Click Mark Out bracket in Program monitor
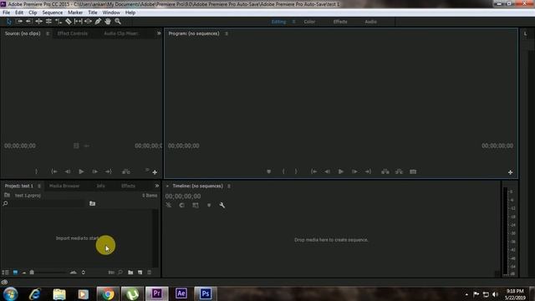Image resolution: width=535 pixels, height=301 pixels. tap(296, 171)
